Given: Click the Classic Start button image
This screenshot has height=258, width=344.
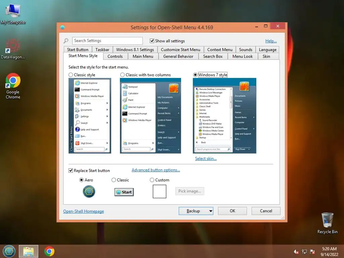Looking at the screenshot, I should [x=124, y=192].
